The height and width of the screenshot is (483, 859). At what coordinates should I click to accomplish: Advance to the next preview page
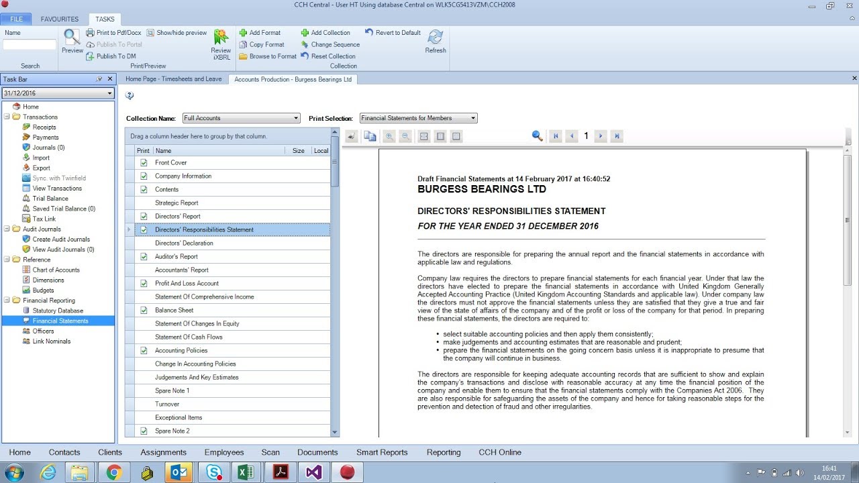tap(601, 136)
